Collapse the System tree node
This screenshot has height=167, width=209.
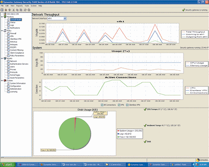(2, 81)
